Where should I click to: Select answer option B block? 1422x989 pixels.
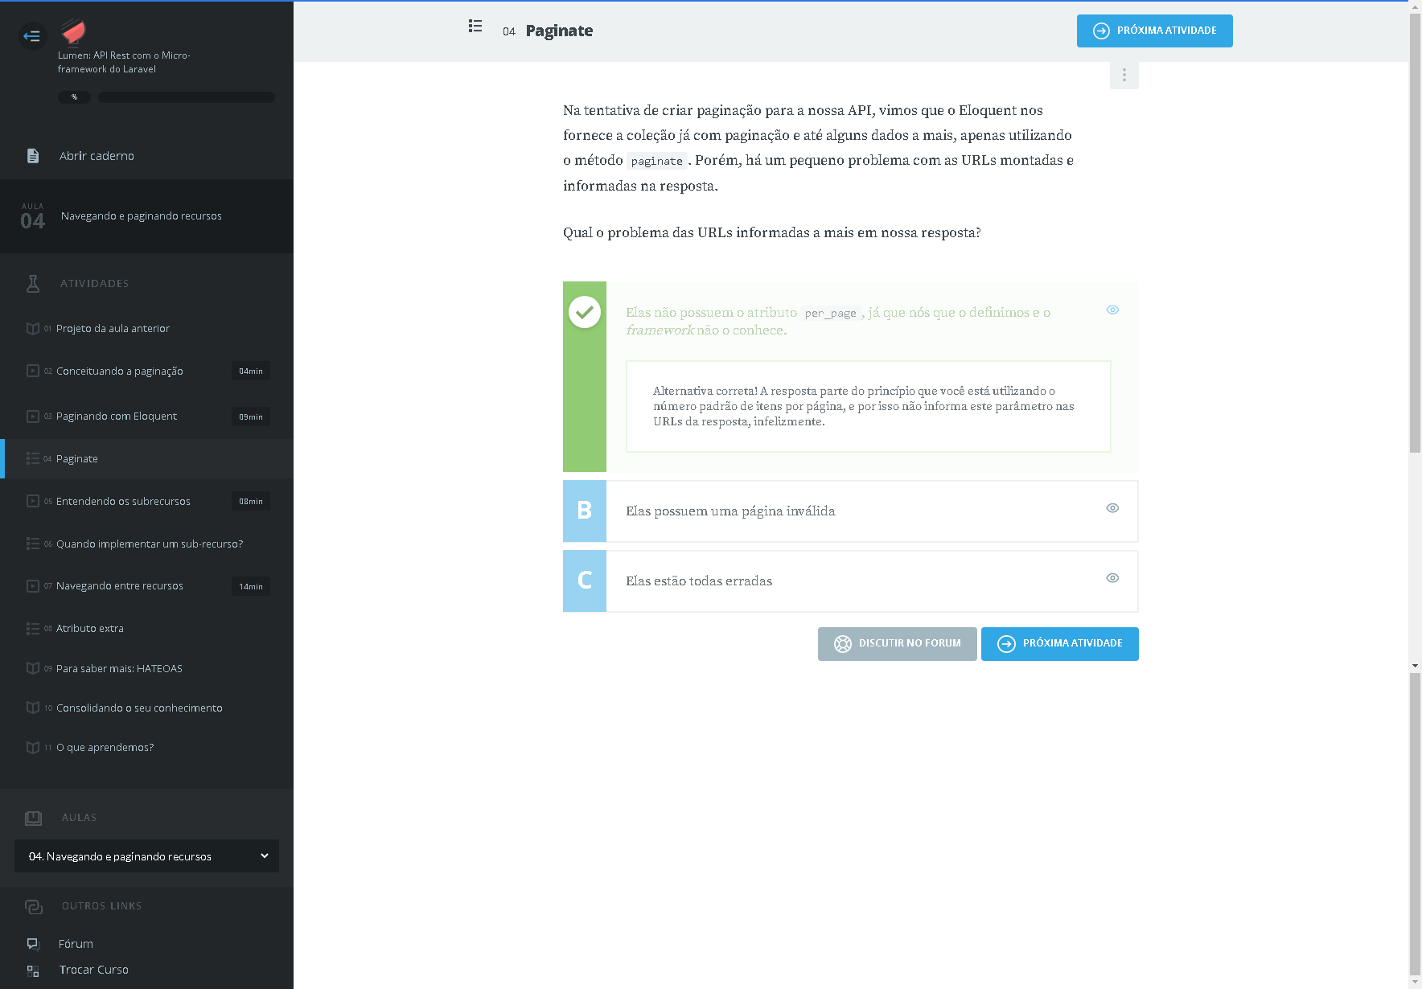tap(585, 511)
